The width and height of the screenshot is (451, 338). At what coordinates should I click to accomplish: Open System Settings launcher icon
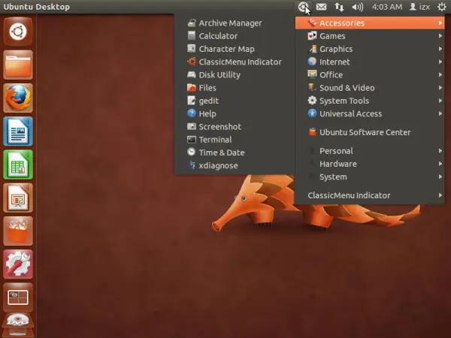[18, 264]
